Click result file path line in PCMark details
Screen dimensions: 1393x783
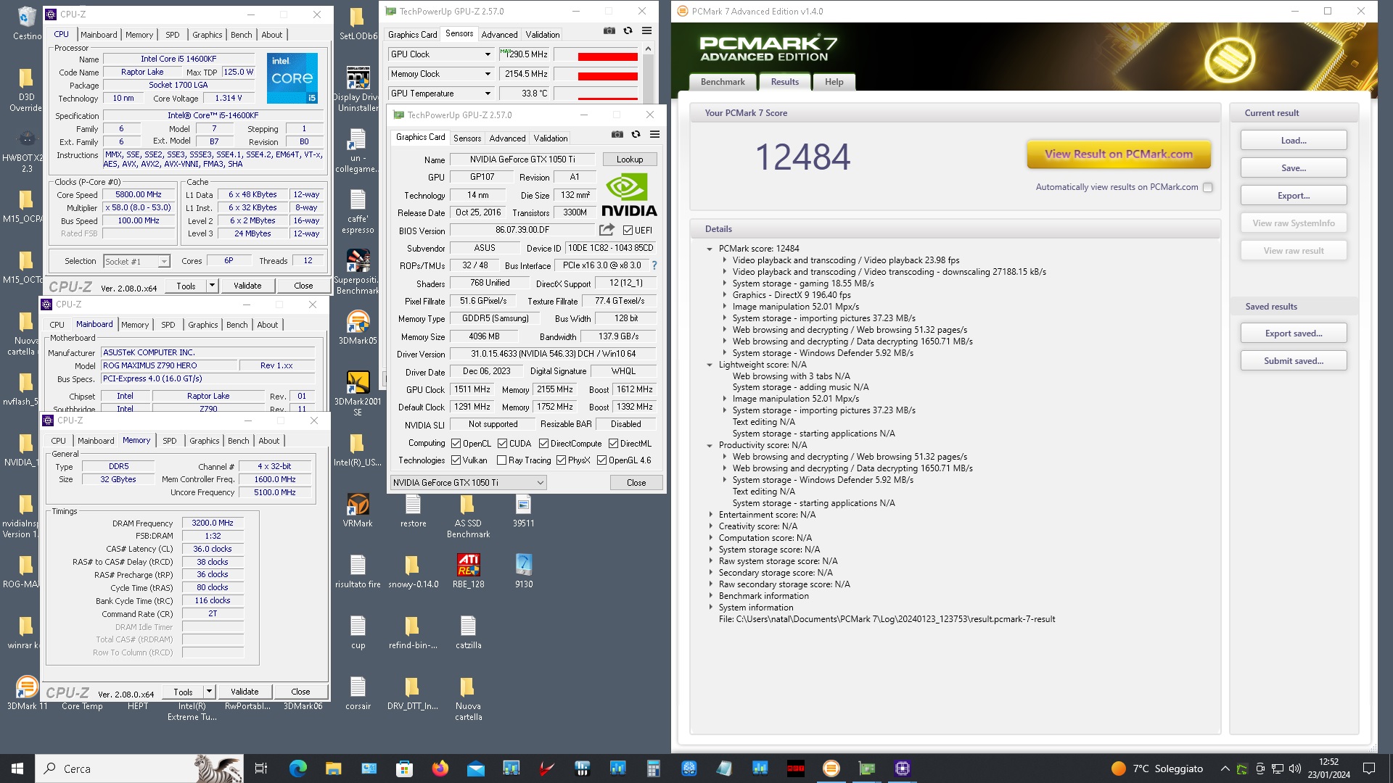(x=887, y=619)
